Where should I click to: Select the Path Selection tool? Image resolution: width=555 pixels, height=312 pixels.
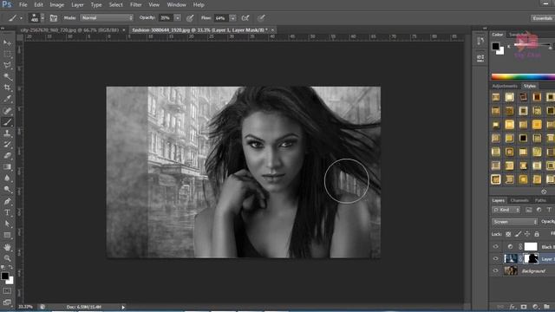pyautogui.click(x=7, y=224)
